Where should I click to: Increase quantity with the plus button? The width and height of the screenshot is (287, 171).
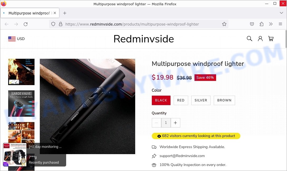(175, 123)
